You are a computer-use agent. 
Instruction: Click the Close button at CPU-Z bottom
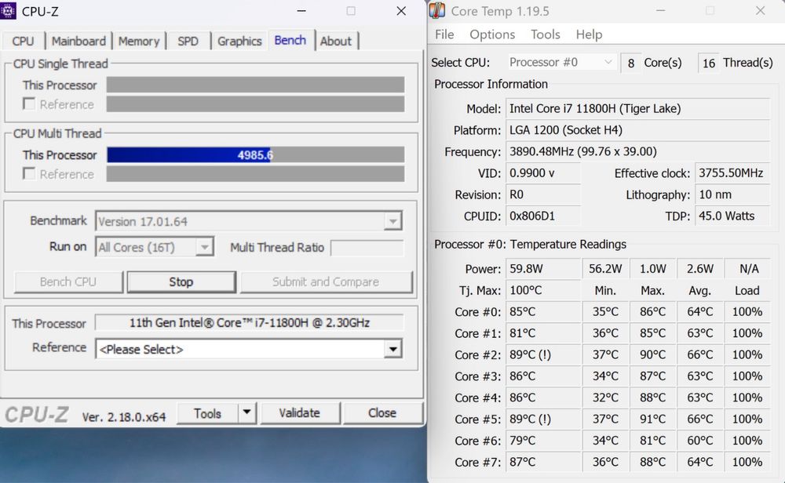382,413
